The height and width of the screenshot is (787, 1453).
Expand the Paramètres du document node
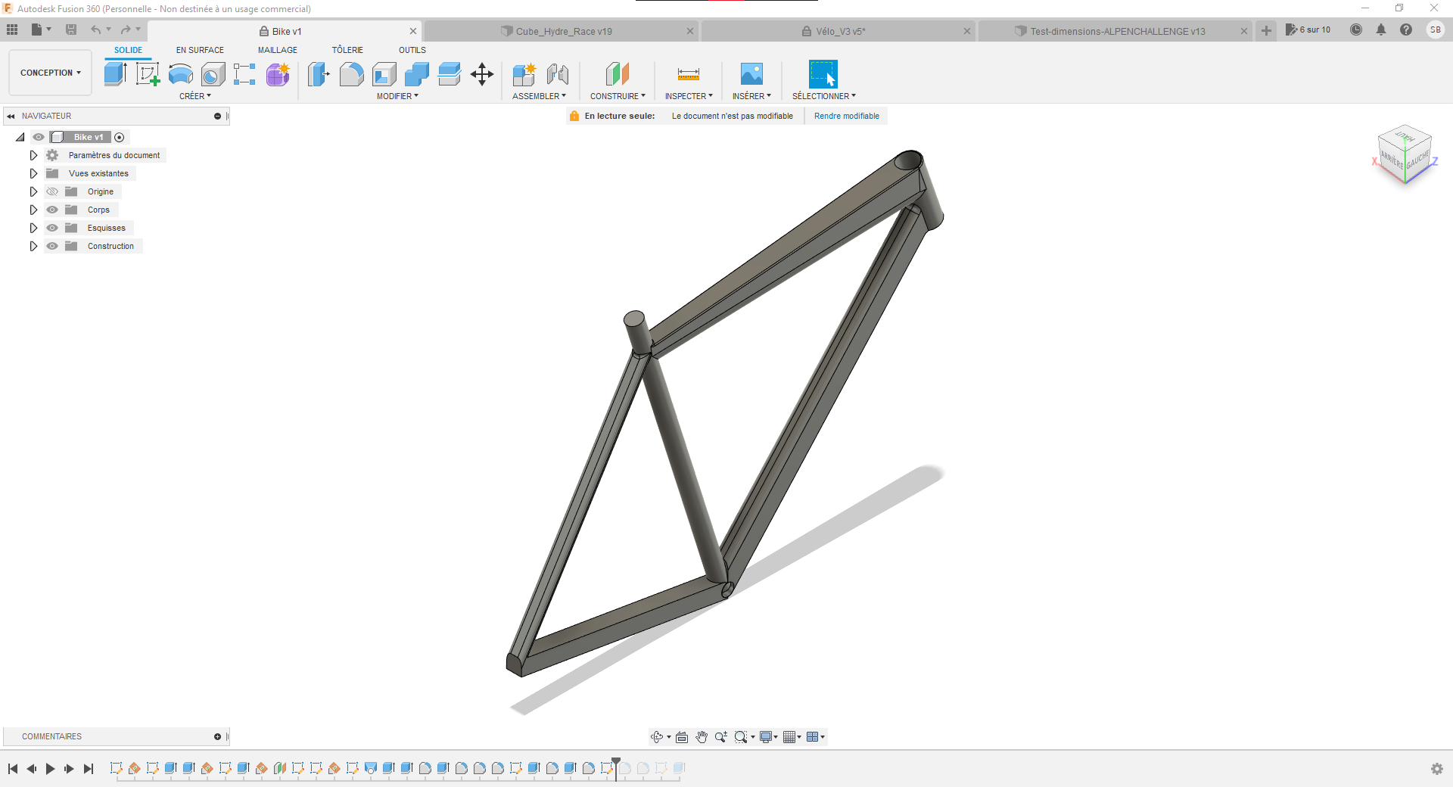(x=33, y=155)
